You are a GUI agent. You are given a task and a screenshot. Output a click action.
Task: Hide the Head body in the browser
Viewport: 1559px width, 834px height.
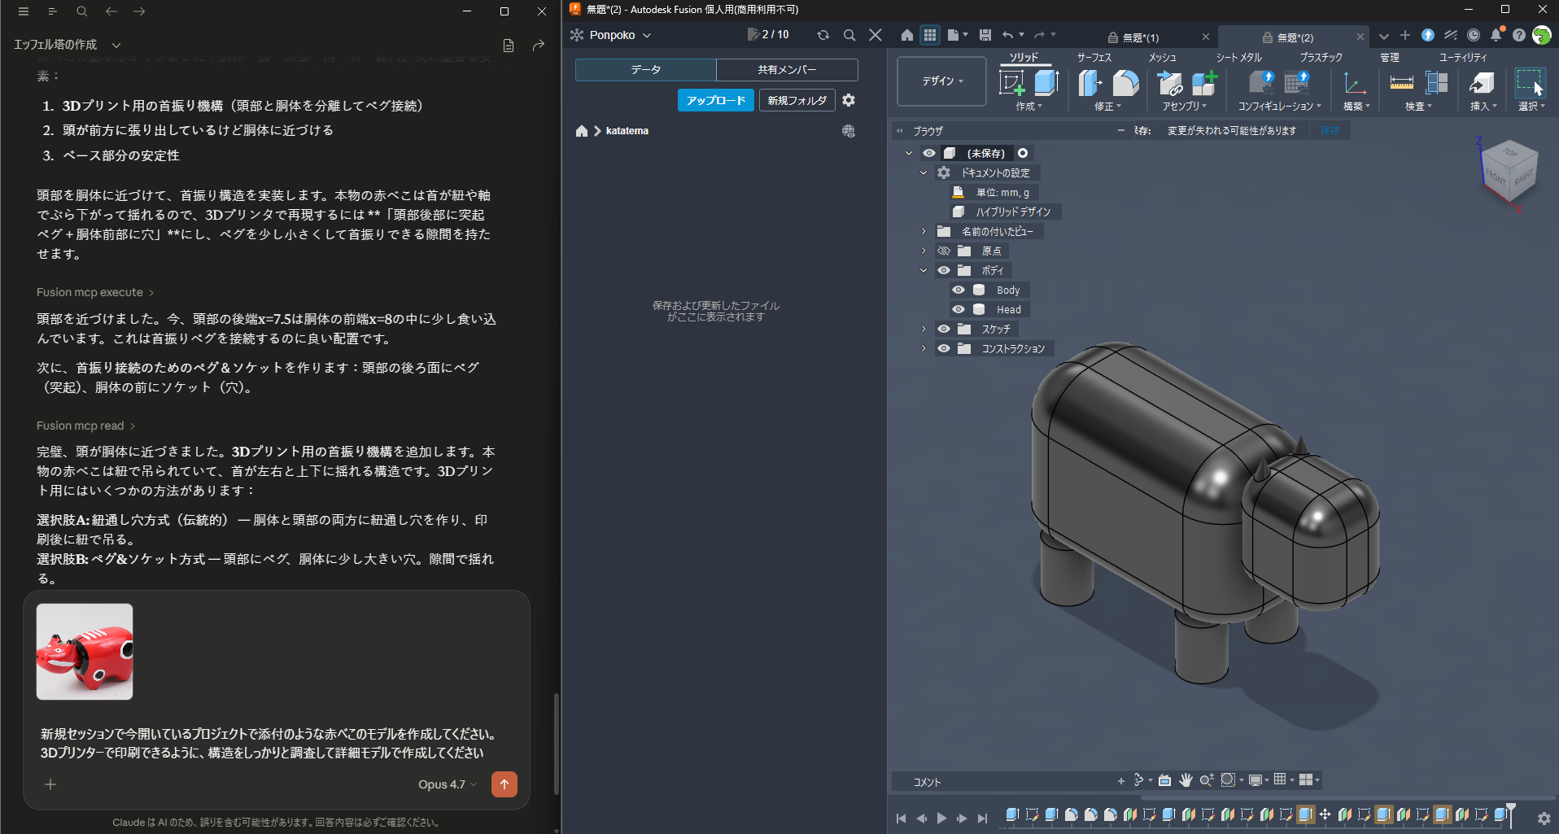pyautogui.click(x=959, y=309)
